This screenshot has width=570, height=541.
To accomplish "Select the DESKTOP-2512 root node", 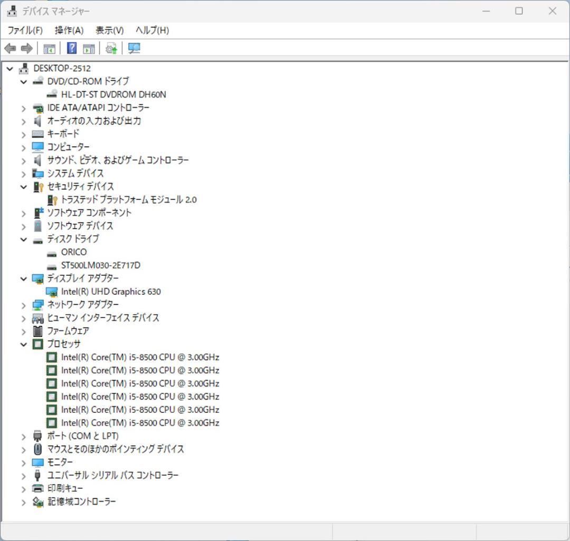I will click(62, 68).
